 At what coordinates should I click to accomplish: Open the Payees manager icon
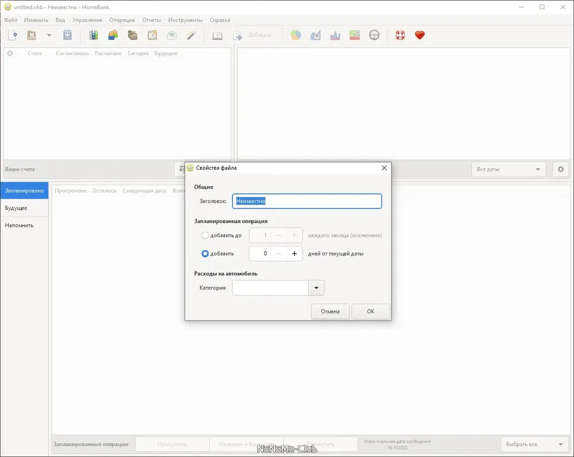(x=113, y=35)
